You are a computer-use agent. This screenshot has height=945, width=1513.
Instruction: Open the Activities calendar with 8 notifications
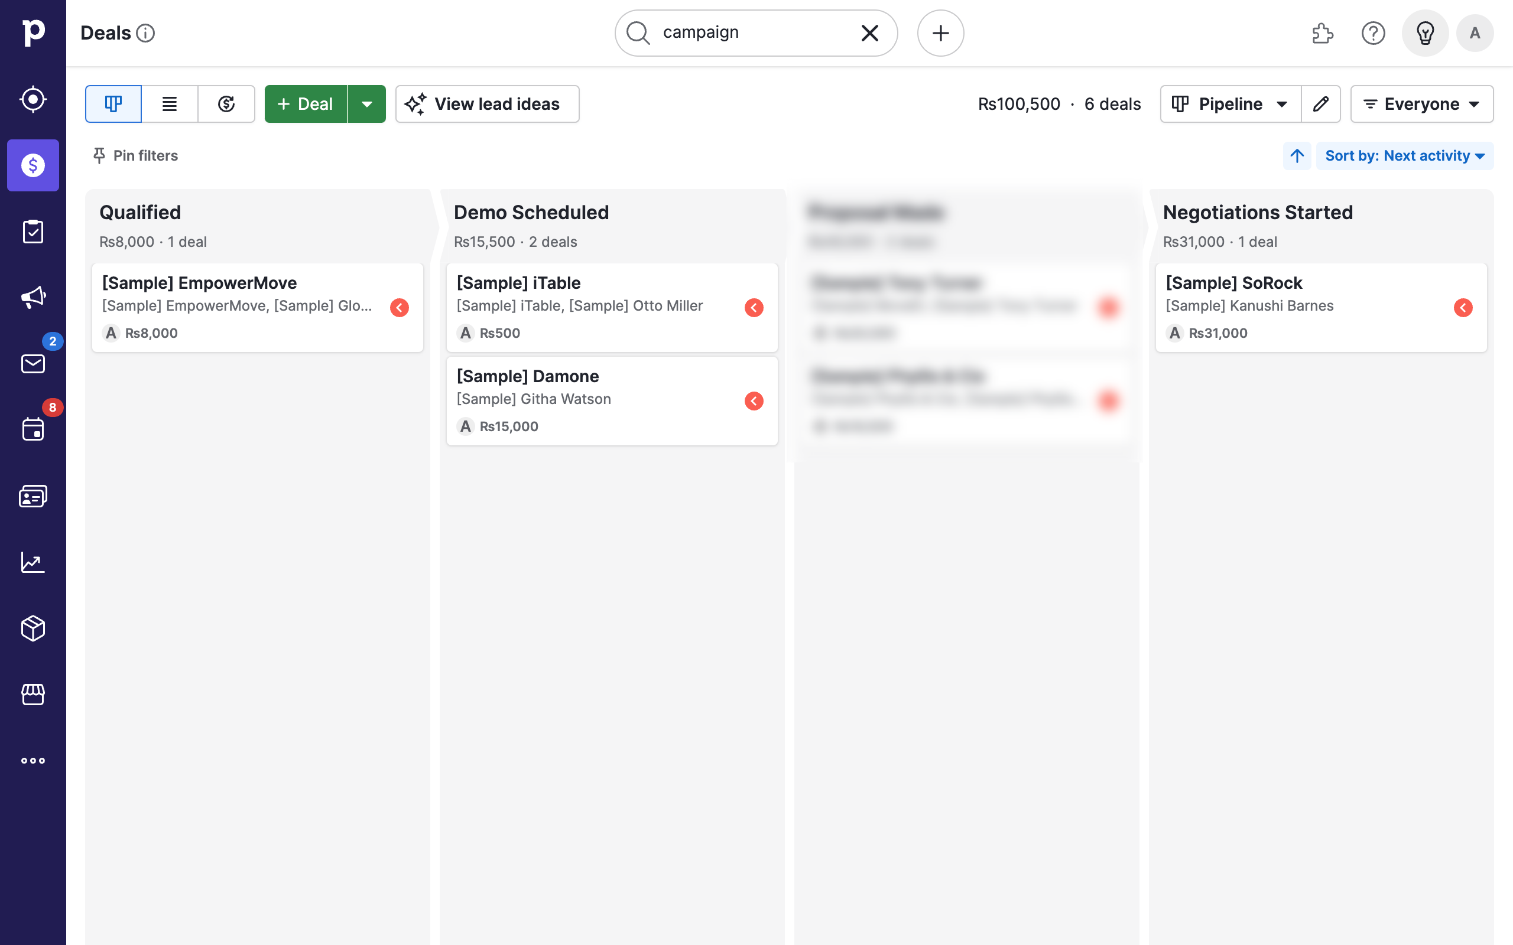pyautogui.click(x=33, y=429)
